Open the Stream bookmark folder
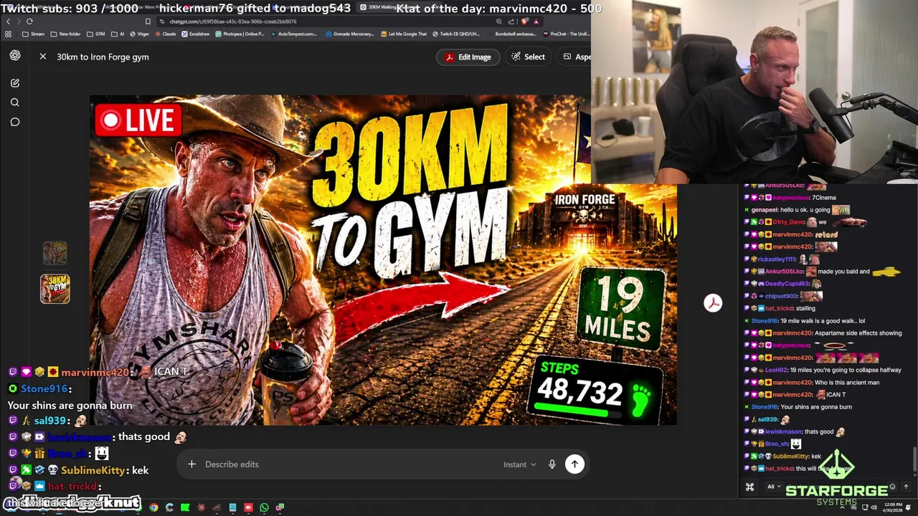The width and height of the screenshot is (918, 516). click(33, 34)
